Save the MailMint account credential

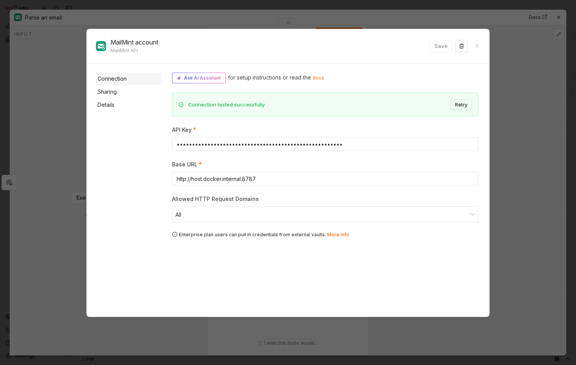[441, 46]
